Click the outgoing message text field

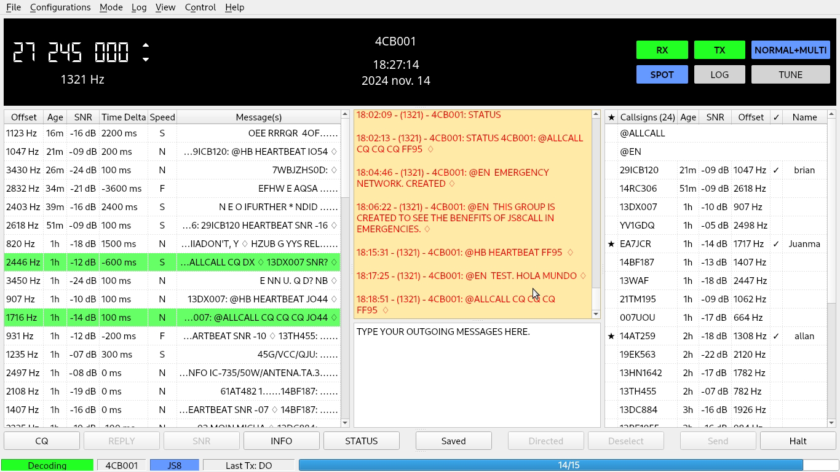coord(477,375)
